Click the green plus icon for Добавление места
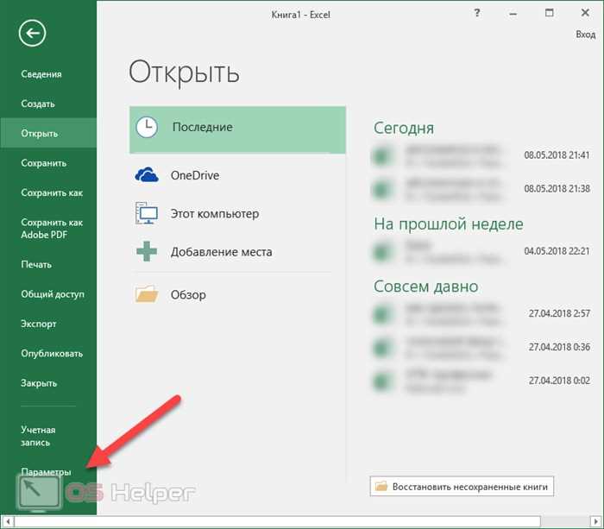 point(147,251)
